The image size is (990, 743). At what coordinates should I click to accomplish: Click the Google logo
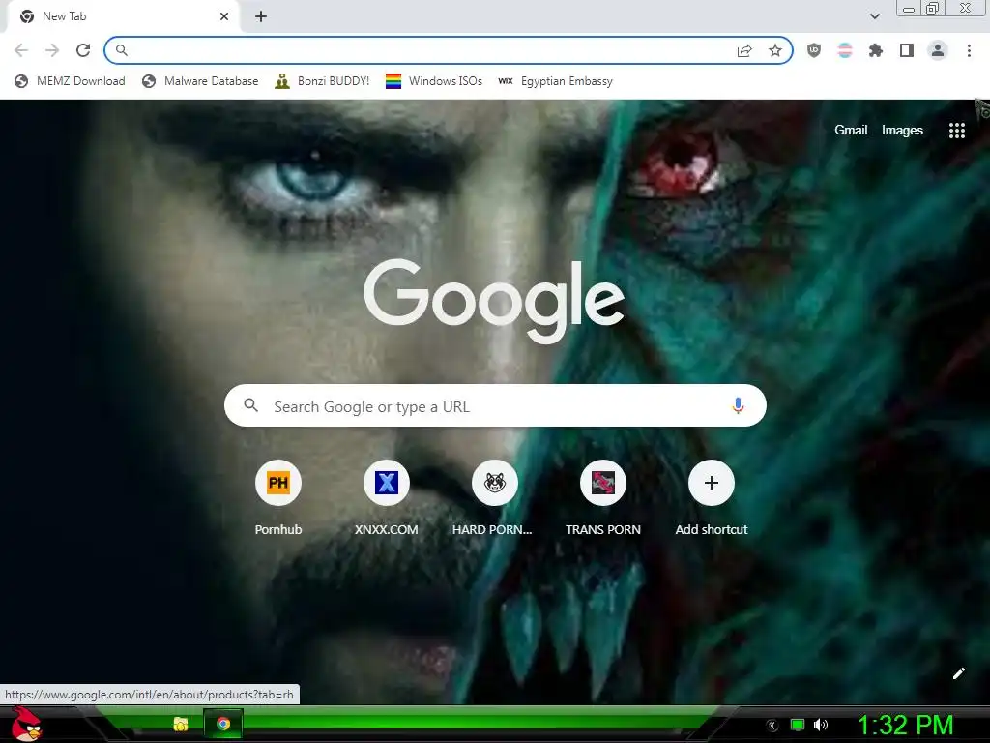pyautogui.click(x=494, y=302)
